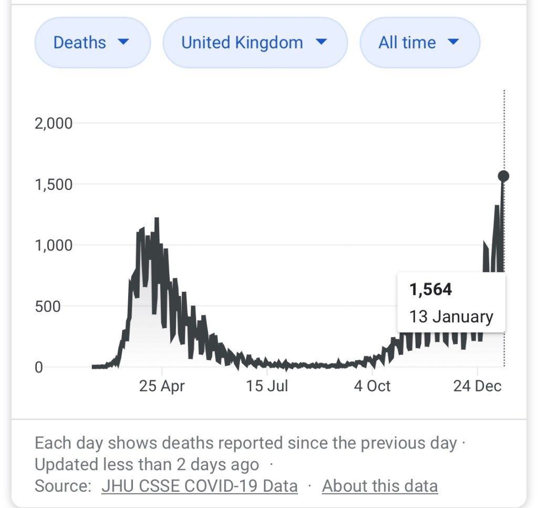Click the 2,000 y-axis label
Screen dimensions: 538x508
[x=53, y=124]
